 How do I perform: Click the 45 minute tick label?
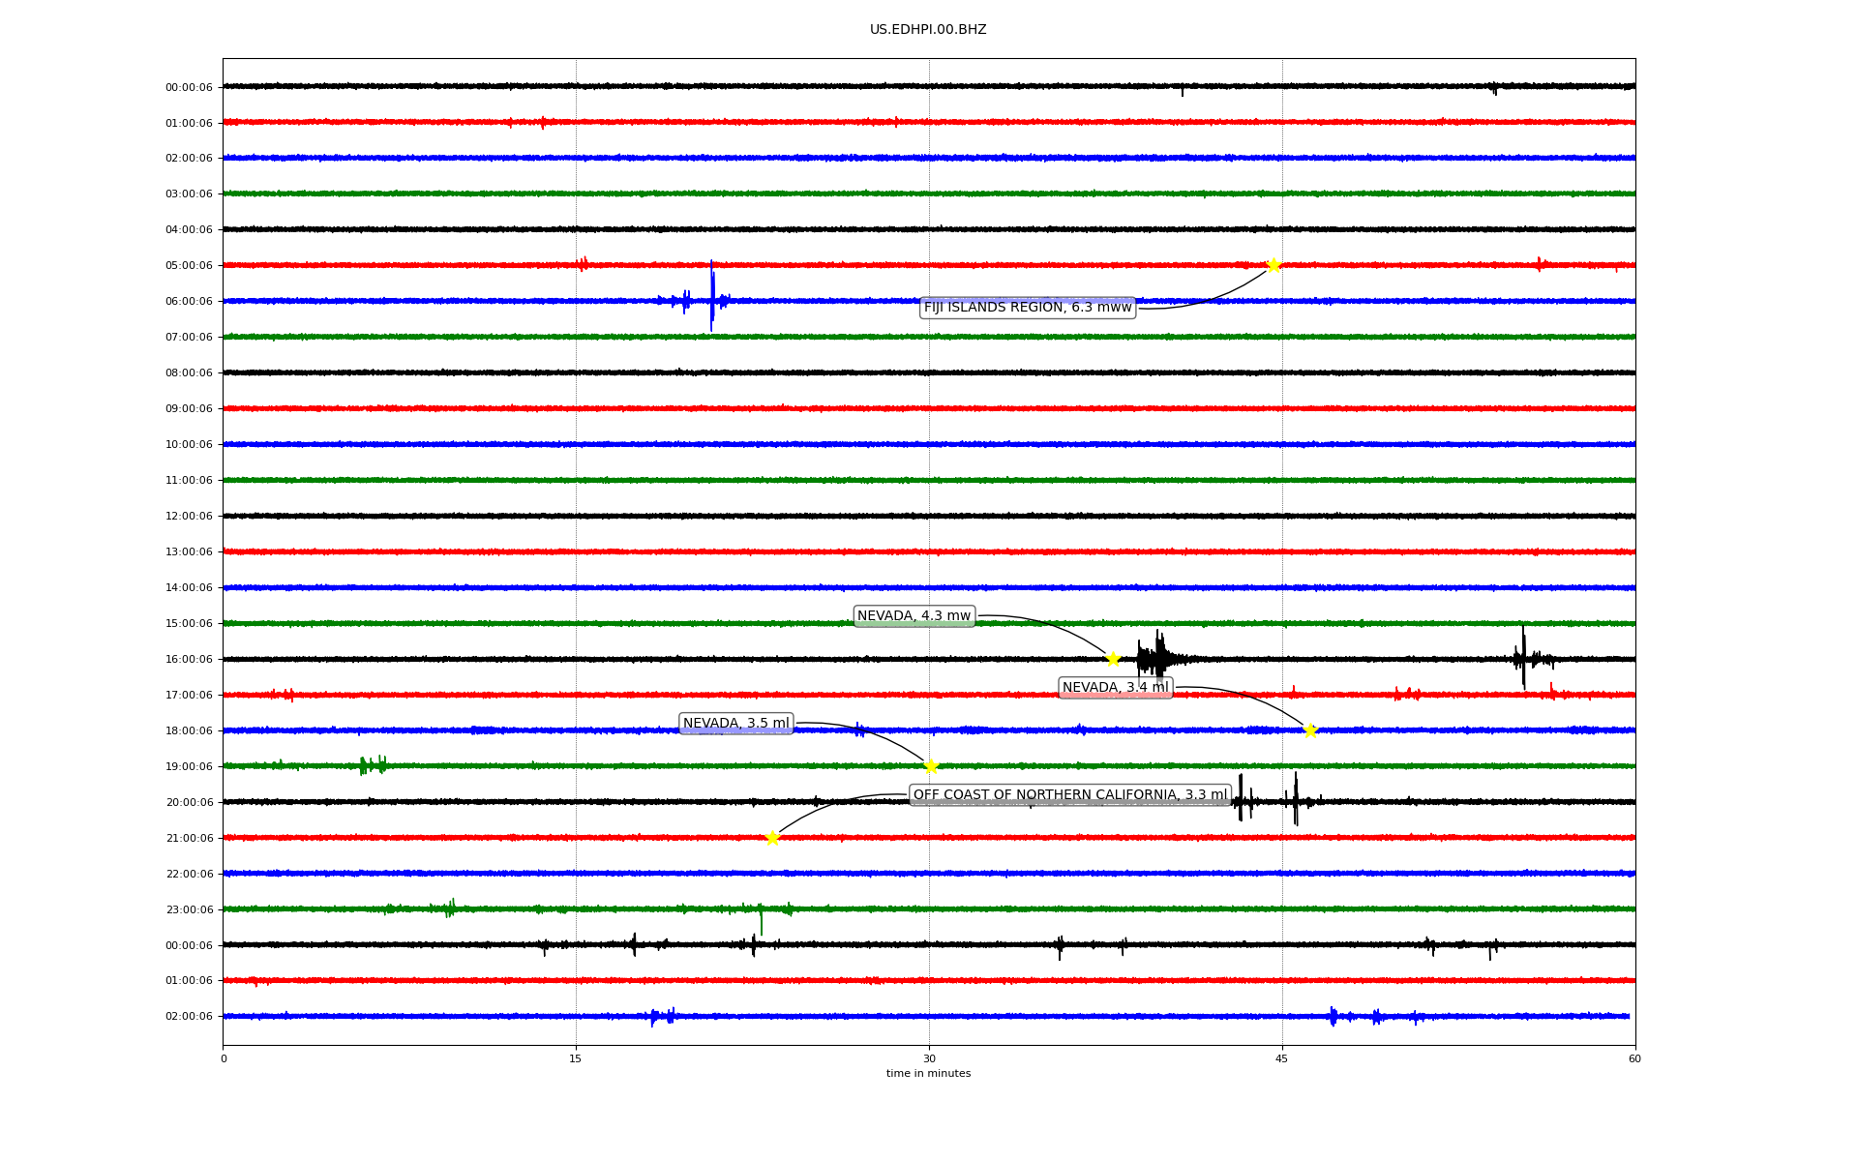1281,1058
